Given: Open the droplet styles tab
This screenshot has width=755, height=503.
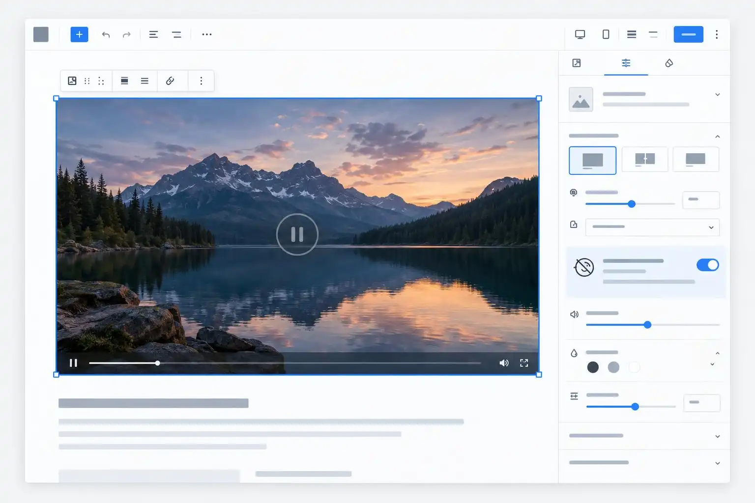Looking at the screenshot, I should coord(669,63).
